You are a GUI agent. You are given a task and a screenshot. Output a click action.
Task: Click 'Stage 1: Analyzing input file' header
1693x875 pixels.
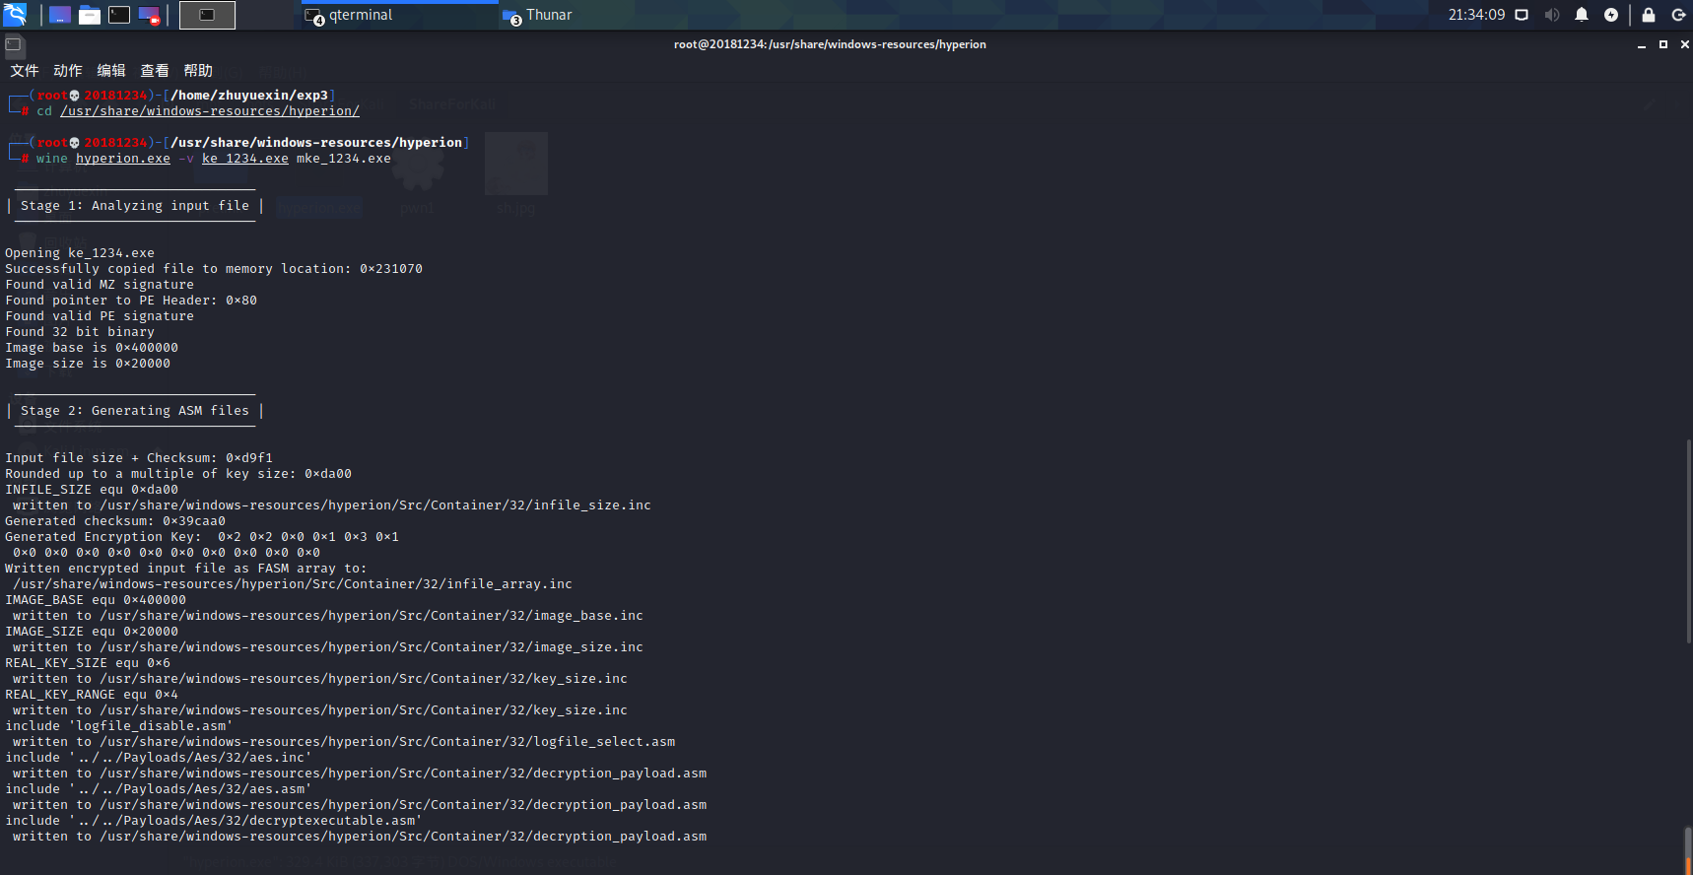click(x=135, y=206)
